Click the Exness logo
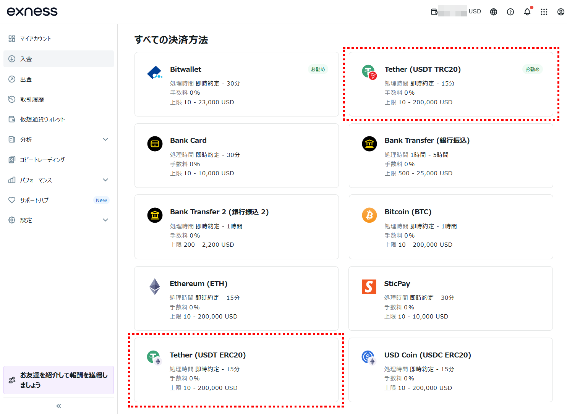The height and width of the screenshot is (414, 567). 32,11
